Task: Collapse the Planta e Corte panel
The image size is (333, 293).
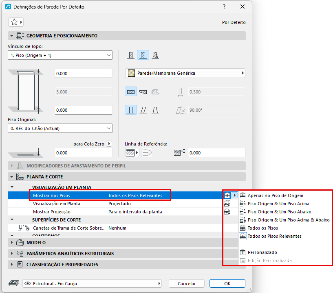Action: click(x=12, y=177)
